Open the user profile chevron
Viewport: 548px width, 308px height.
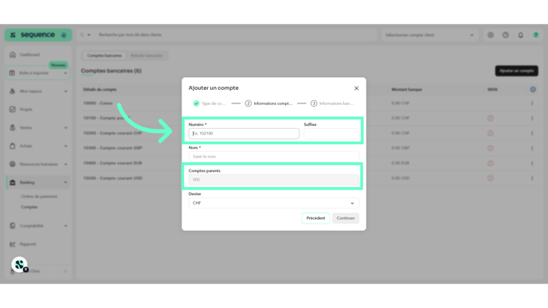click(65, 271)
